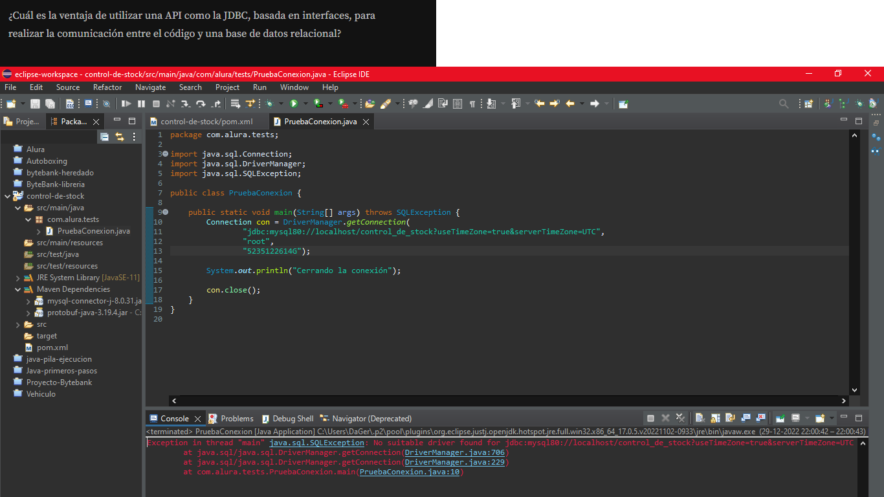
Task: Select pom.xml in Package Explorer
Action: pyautogui.click(x=52, y=348)
